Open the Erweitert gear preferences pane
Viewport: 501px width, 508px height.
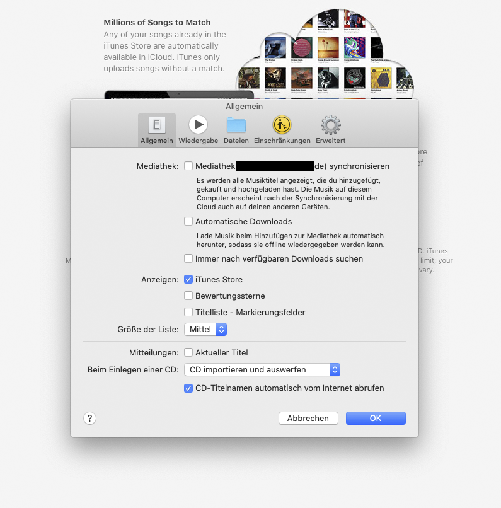(331, 130)
